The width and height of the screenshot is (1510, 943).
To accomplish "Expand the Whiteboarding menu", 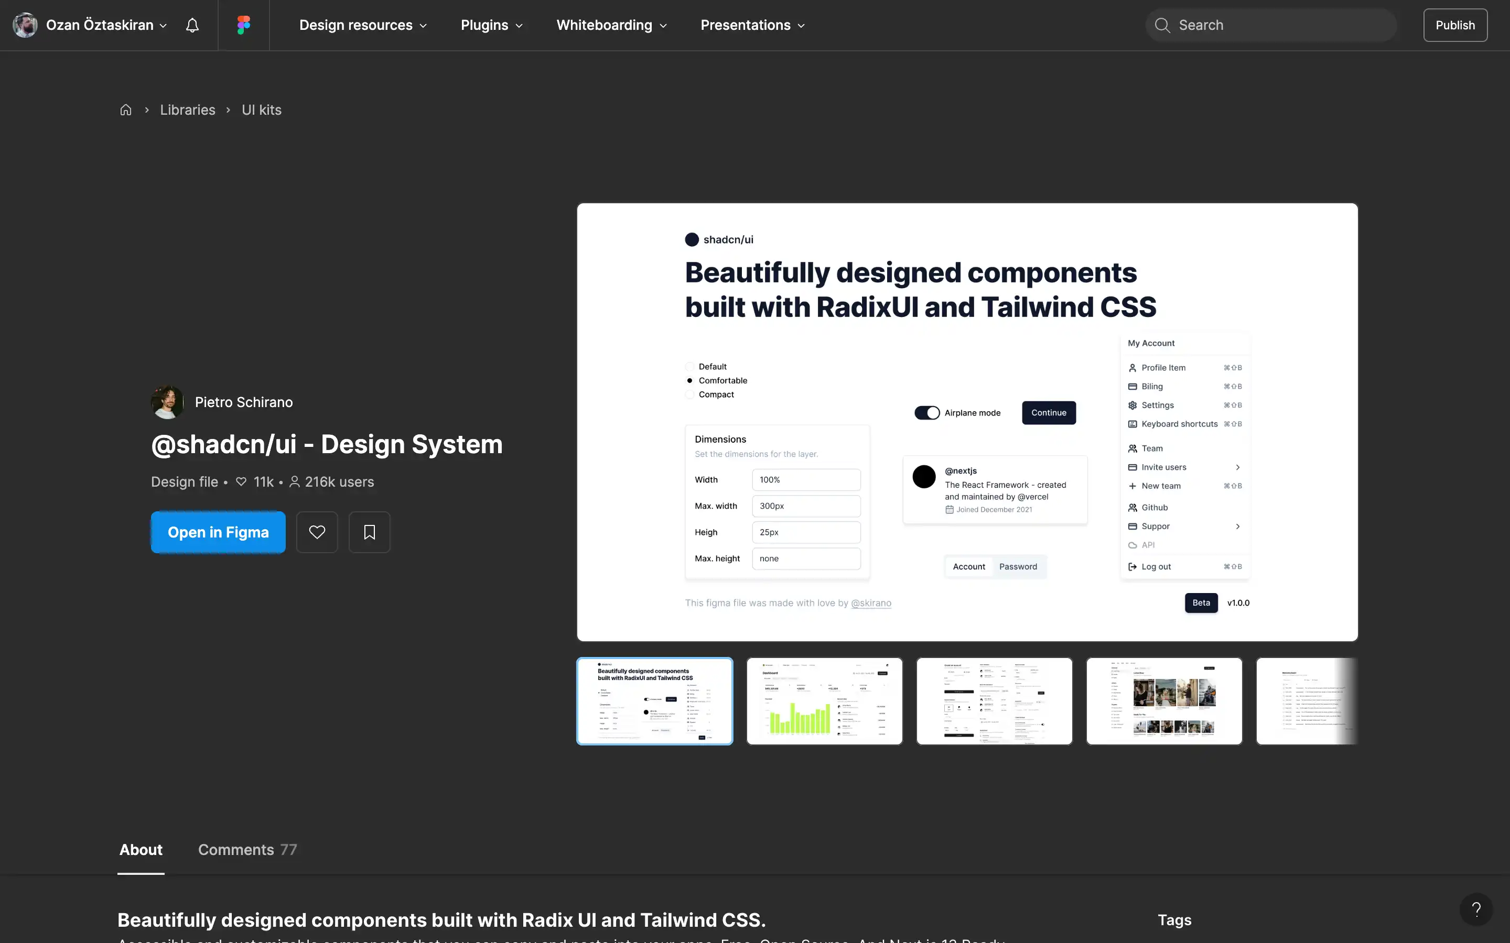I will (611, 25).
